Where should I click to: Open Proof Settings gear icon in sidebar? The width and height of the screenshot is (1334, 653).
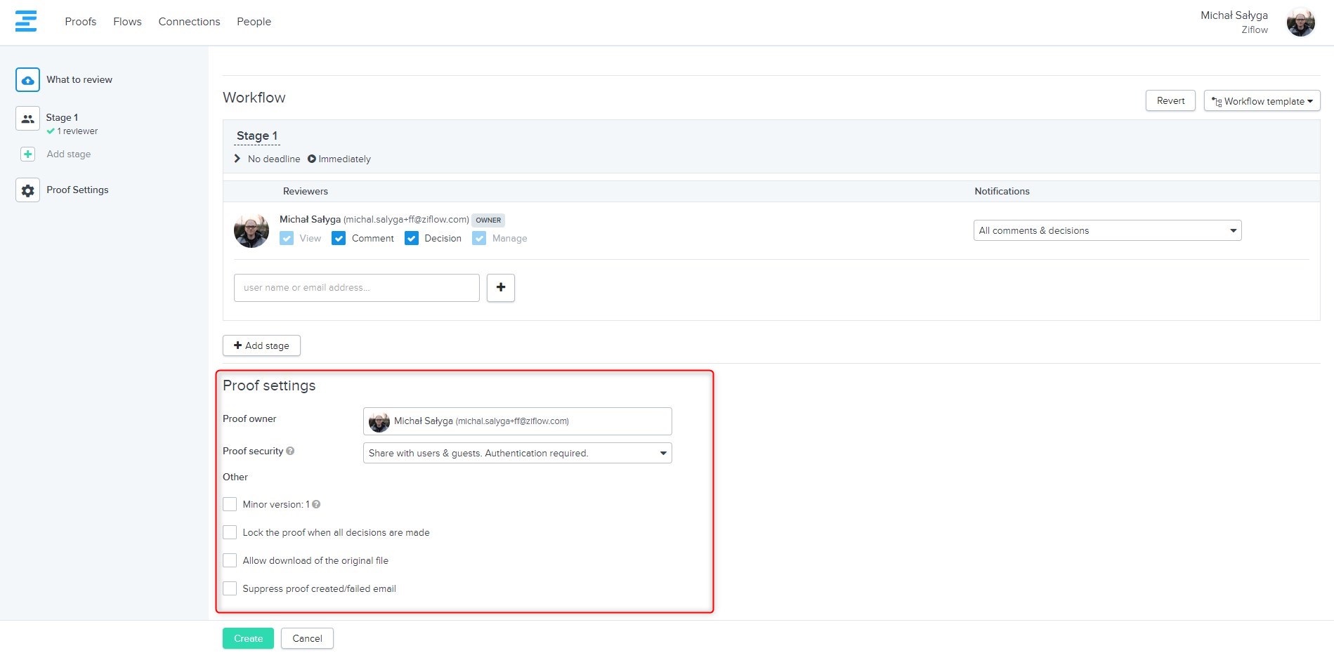[x=27, y=190]
